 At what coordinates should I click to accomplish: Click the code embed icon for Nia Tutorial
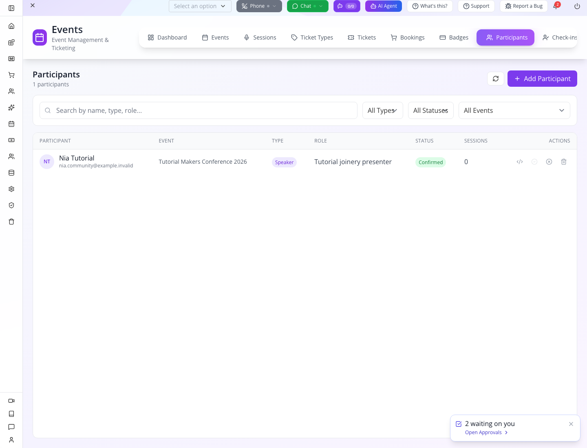click(x=520, y=162)
